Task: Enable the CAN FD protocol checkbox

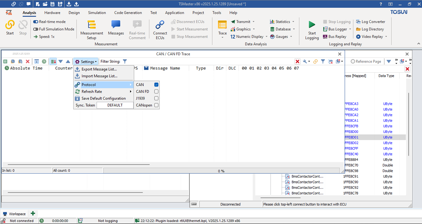Action: [156, 91]
